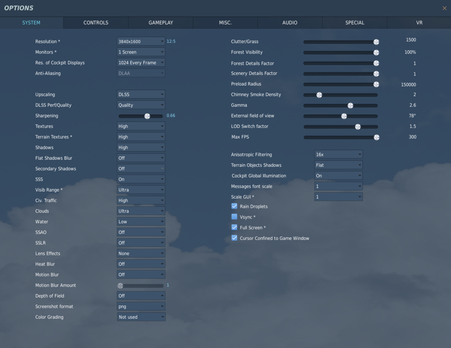The width and height of the screenshot is (451, 348).
Task: Close the Options window with X
Action: coord(444,8)
